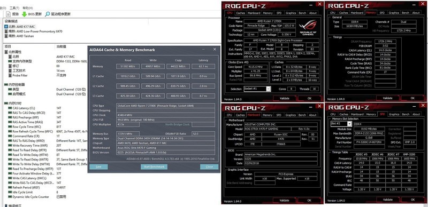428x207 pixels.
Task: Click the icon beside Idle Cycle Limit row
Action: (x=10, y=192)
